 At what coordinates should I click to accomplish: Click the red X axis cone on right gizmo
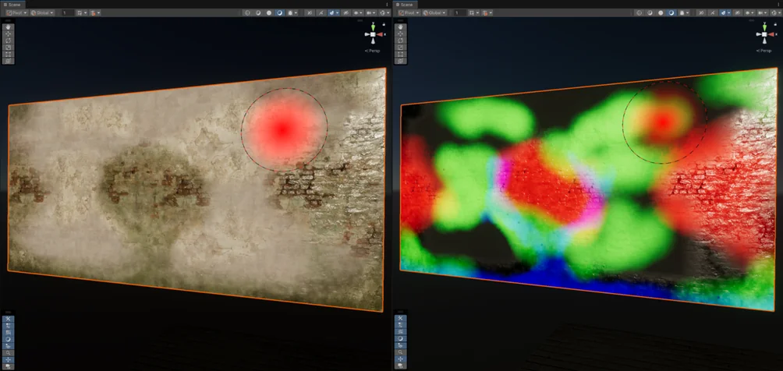point(772,34)
